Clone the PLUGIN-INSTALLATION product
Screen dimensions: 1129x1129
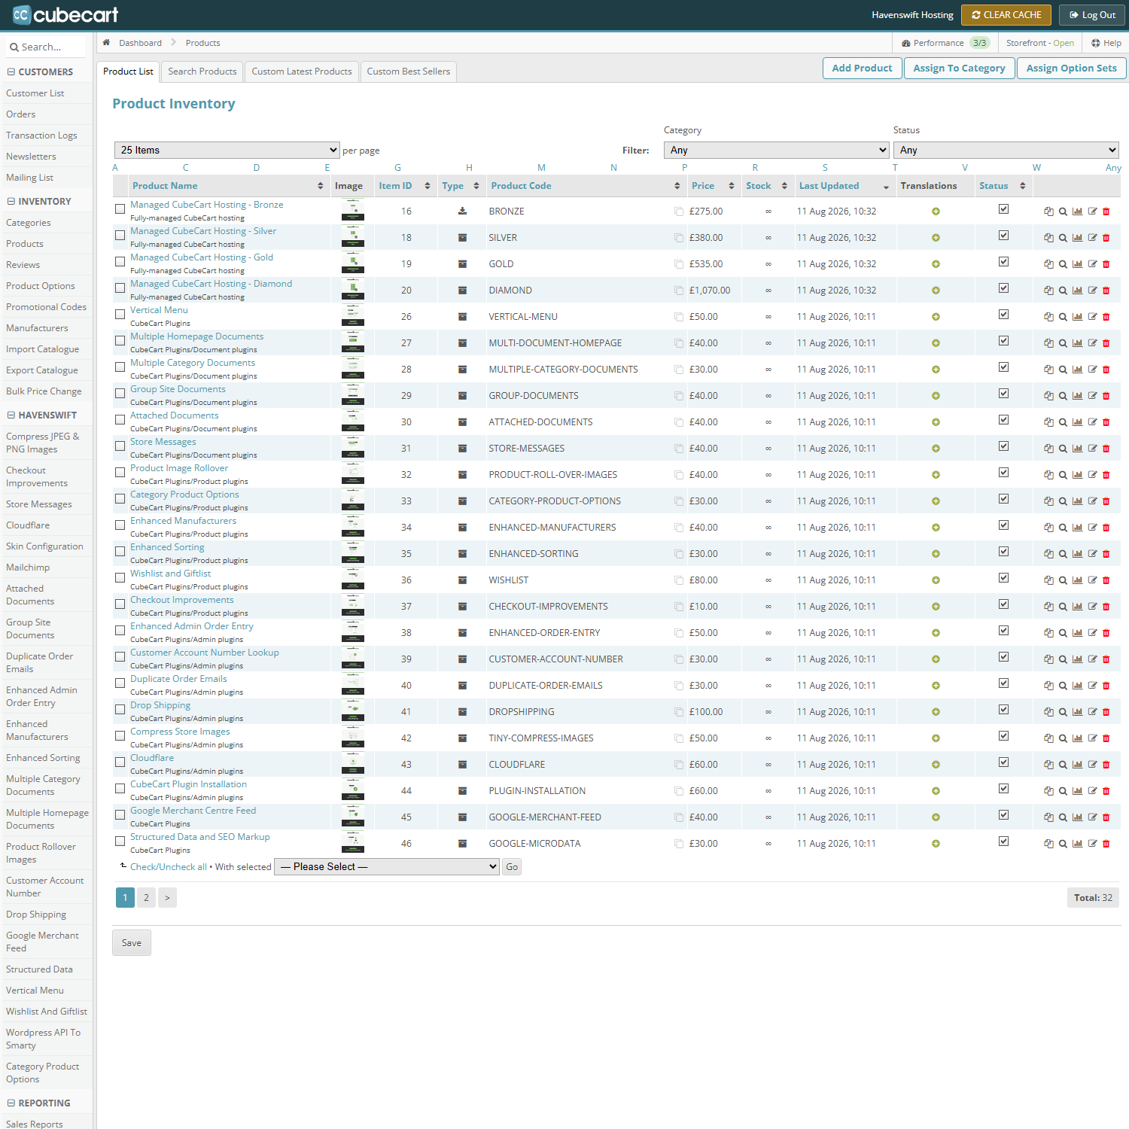point(1048,791)
